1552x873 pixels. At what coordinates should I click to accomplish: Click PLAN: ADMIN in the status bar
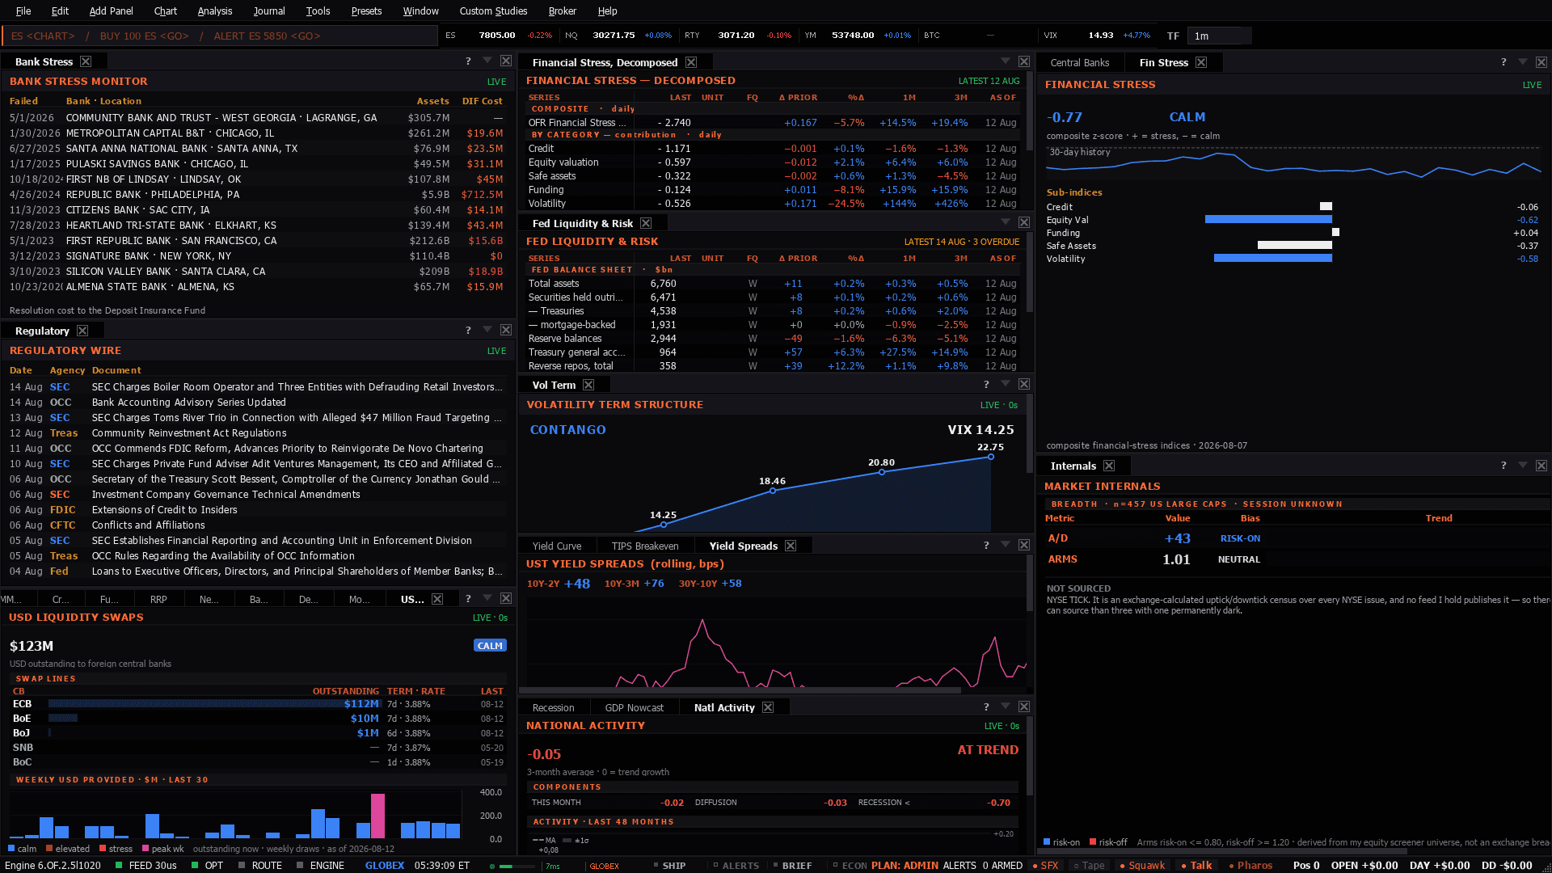coord(905,865)
